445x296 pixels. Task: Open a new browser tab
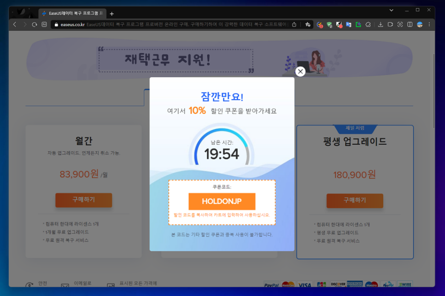(x=112, y=14)
